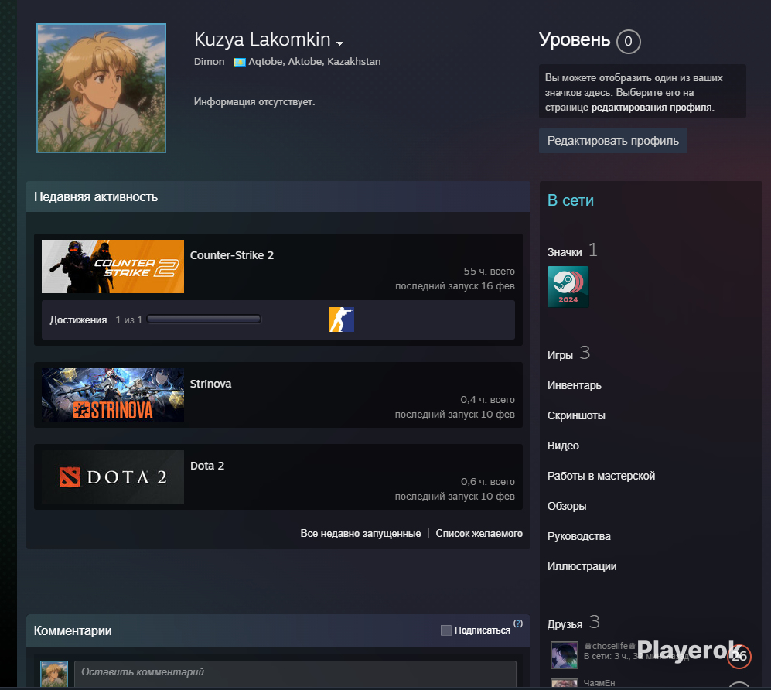Click Редактировать профиль button

[613, 141]
